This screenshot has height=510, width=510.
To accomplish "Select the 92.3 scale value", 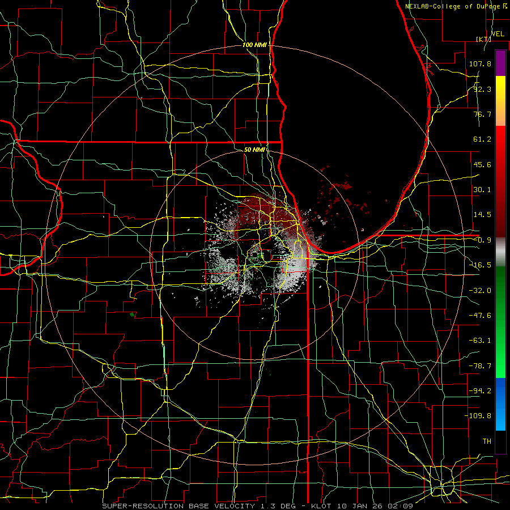I will tap(482, 89).
